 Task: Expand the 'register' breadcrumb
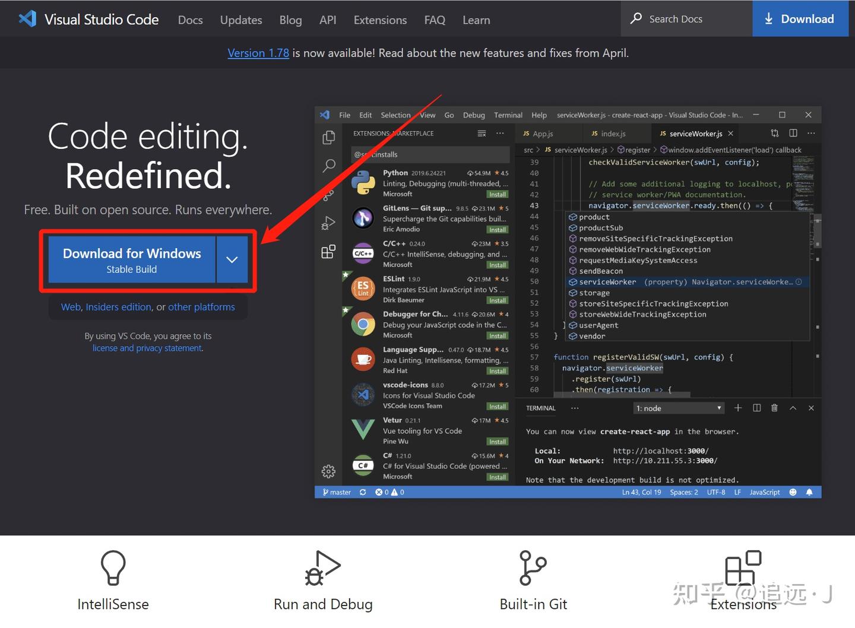pyautogui.click(x=638, y=150)
